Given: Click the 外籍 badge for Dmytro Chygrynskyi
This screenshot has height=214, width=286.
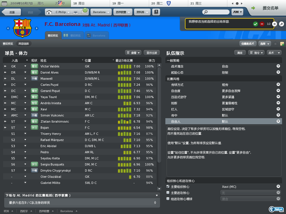Looking at the screenshot, I should [x=34, y=170].
